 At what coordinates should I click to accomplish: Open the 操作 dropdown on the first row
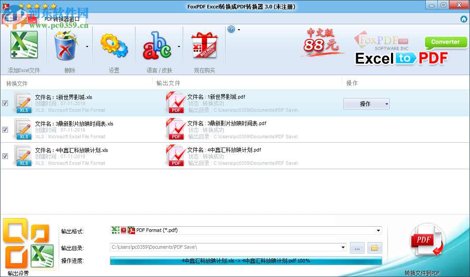[x=366, y=103]
